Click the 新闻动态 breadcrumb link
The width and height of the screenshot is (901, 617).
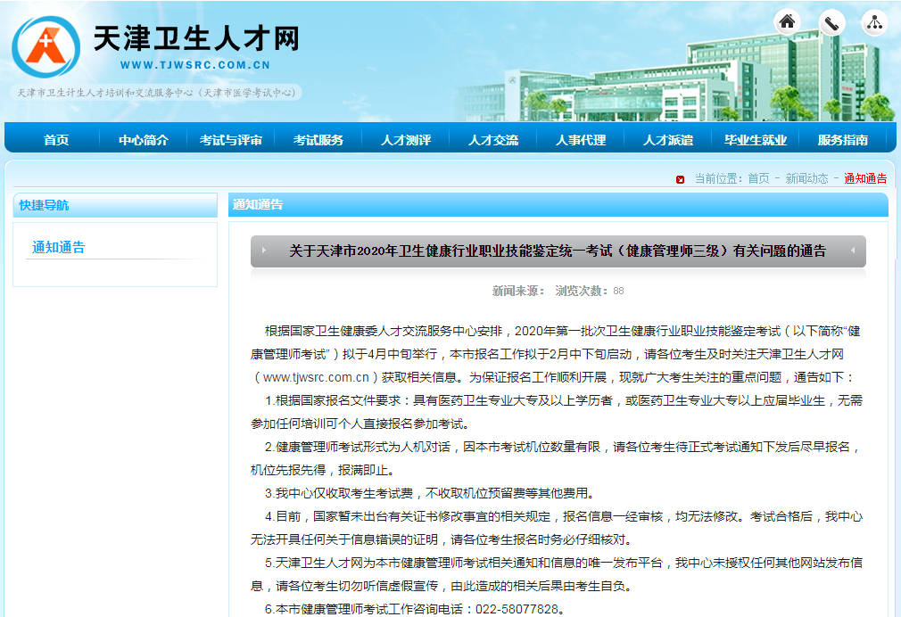[x=806, y=178]
